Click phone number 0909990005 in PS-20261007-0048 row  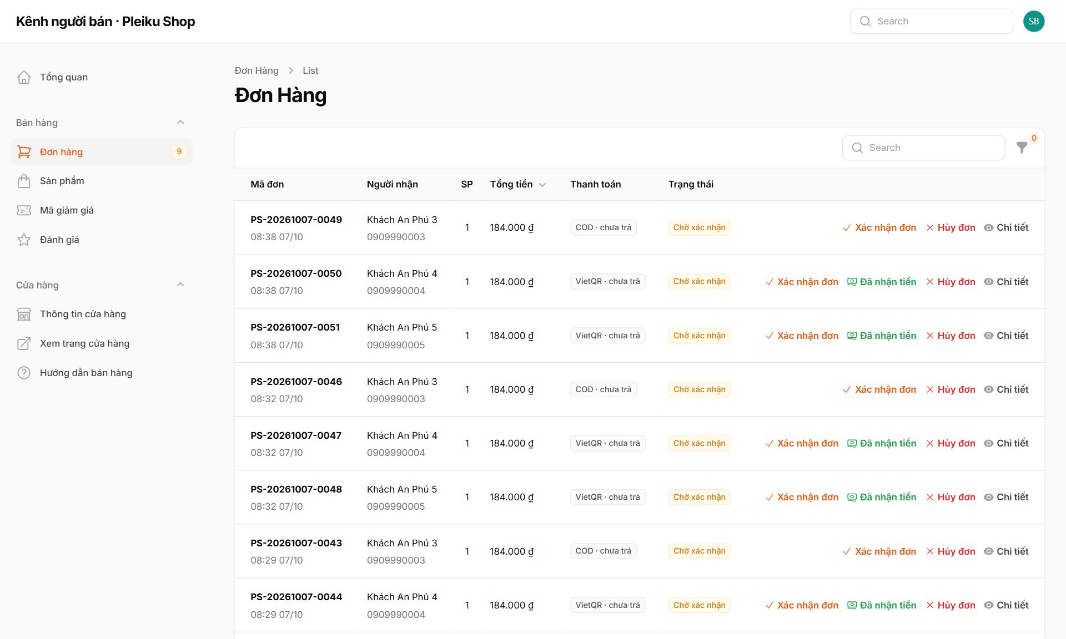point(396,506)
